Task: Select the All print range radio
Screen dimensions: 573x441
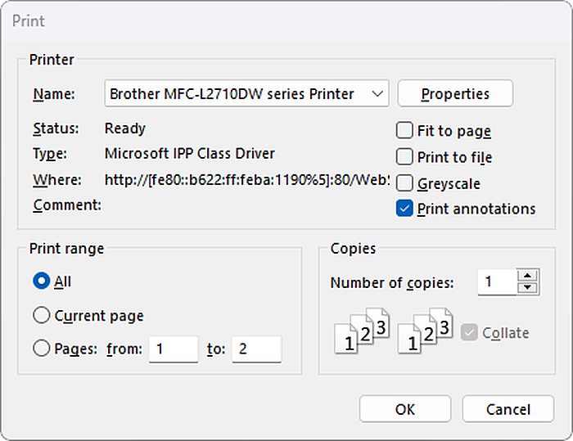Action: click(x=41, y=281)
